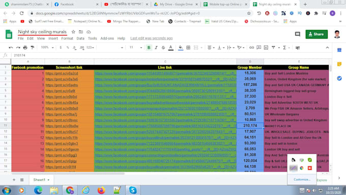Viewport: 346px width, 195px height.
Task: Open the Tools menu
Action: (x=92, y=38)
